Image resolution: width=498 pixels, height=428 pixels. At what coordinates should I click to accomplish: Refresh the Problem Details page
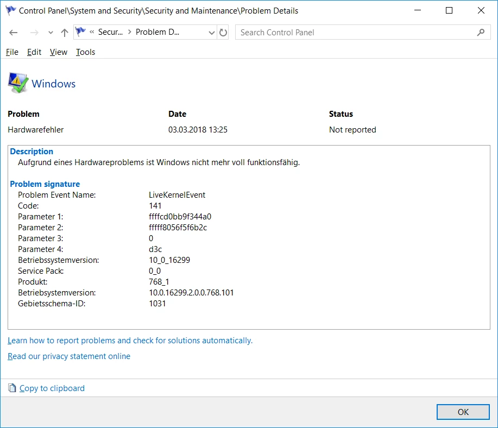223,33
